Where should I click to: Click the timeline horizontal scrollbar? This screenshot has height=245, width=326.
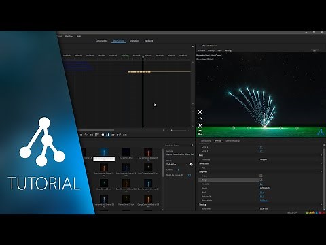96,130
